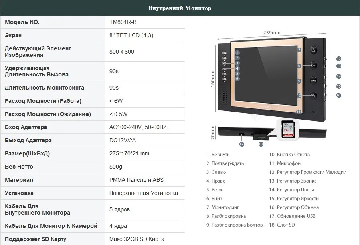The image size is (360, 245).
Task: Click legend item '6. Вниз'
Action: click(x=214, y=198)
